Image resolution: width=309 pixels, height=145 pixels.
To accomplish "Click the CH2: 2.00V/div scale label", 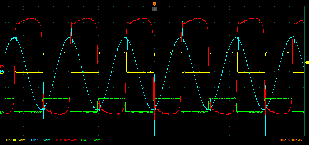I will point(40,140).
